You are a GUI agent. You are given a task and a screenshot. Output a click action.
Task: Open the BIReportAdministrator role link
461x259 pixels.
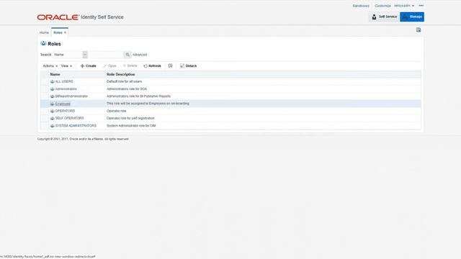pos(71,96)
